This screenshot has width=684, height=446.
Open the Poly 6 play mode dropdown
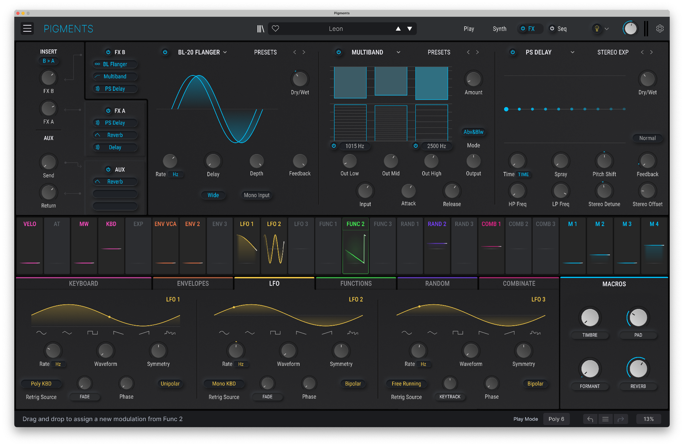556,419
